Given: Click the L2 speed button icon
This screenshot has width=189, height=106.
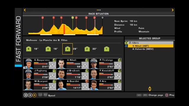Looking at the screenshot, I should point(40,95).
